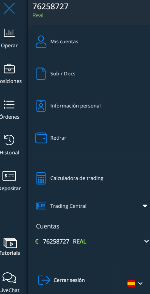Click the LiveChat label in sidebar
This screenshot has height=294, width=150.
coord(10,290)
